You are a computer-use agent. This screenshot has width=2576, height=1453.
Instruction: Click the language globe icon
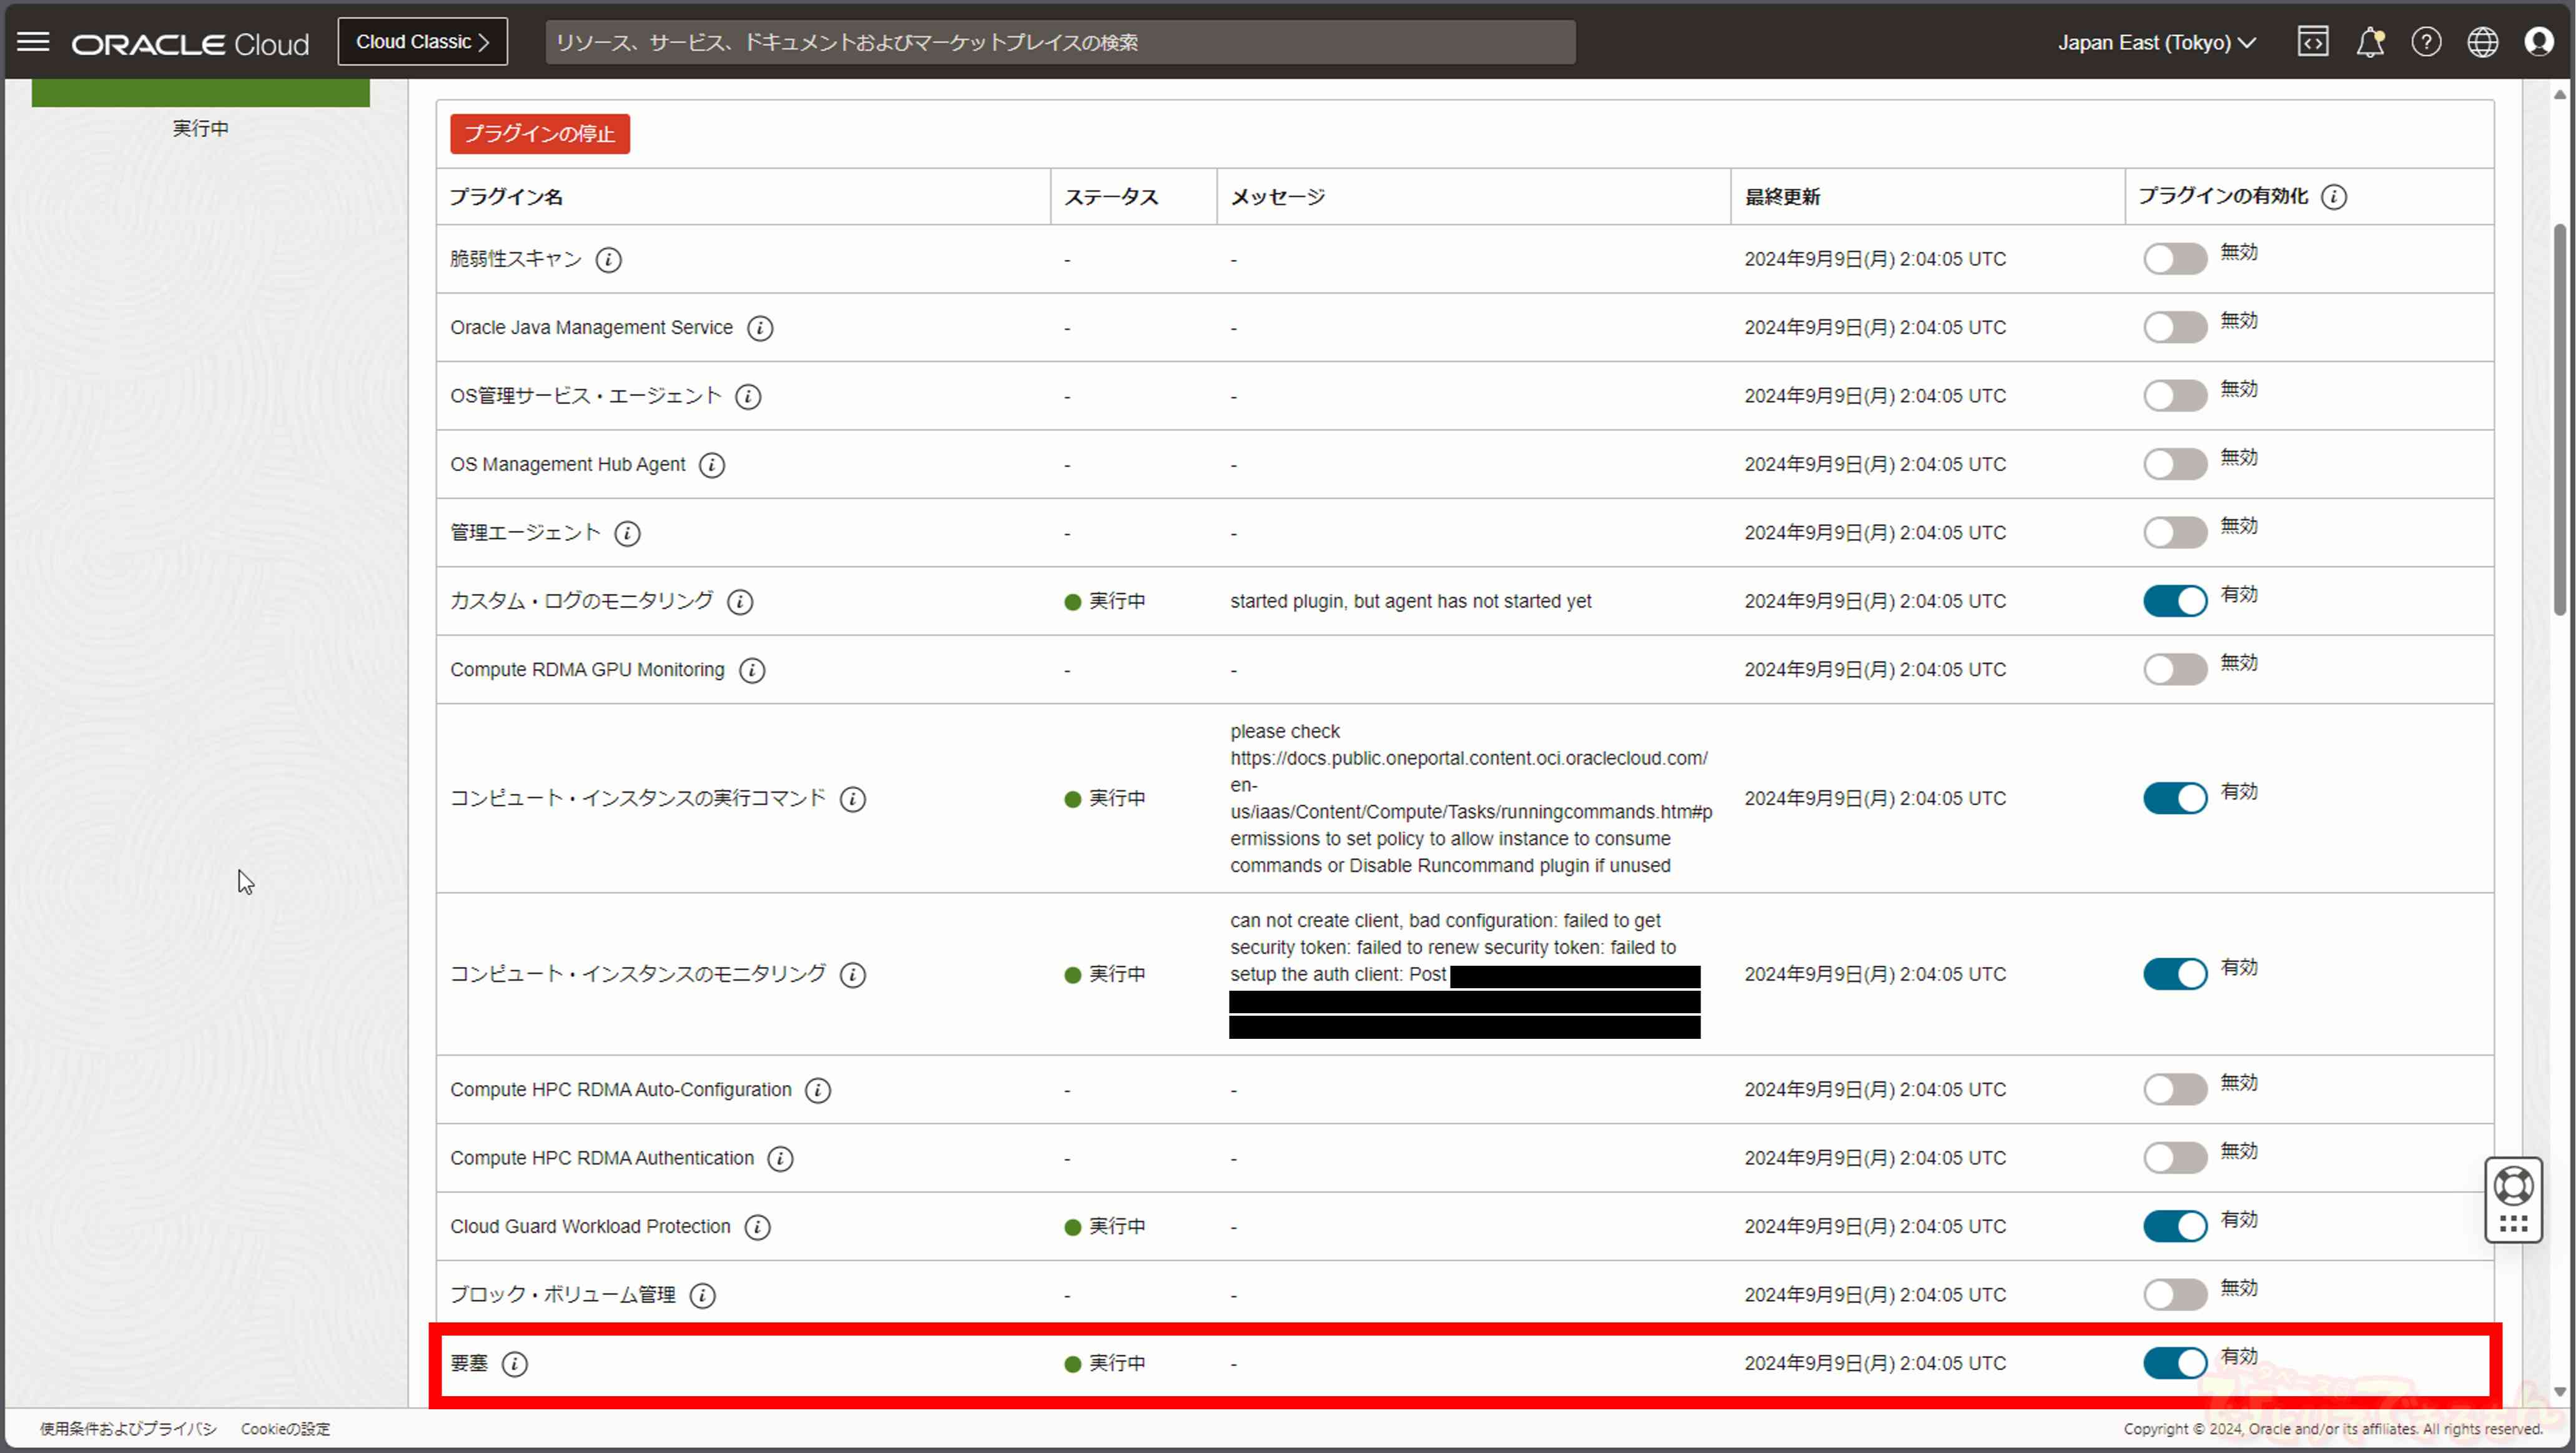(x=2482, y=42)
